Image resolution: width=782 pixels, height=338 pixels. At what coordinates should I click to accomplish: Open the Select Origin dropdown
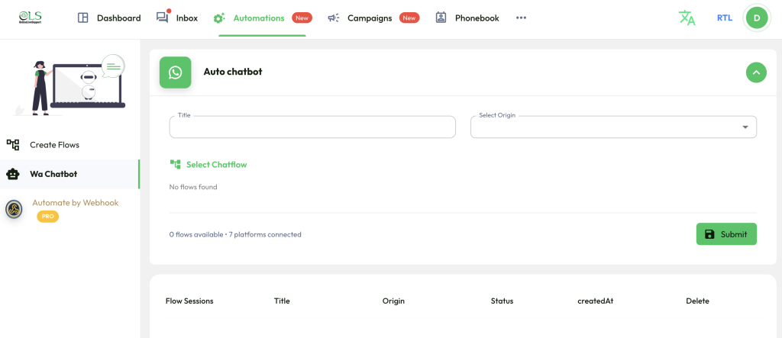pyautogui.click(x=613, y=127)
